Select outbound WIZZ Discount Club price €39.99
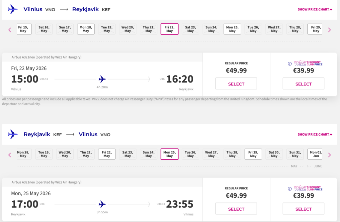This screenshot has width=340, height=222. tap(303, 84)
